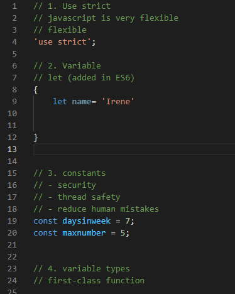Click line number 22 in the gutter

click(12, 257)
